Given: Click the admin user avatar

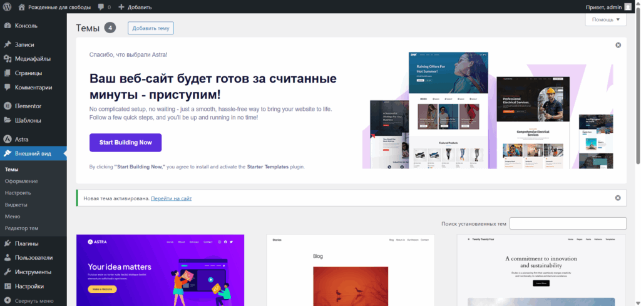Looking at the screenshot, I should 628,7.
